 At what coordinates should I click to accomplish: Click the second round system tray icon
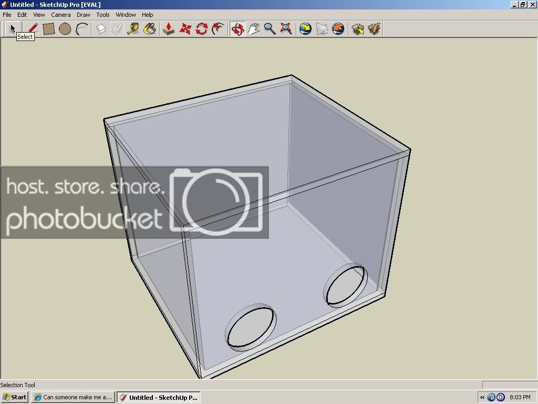[501, 398]
